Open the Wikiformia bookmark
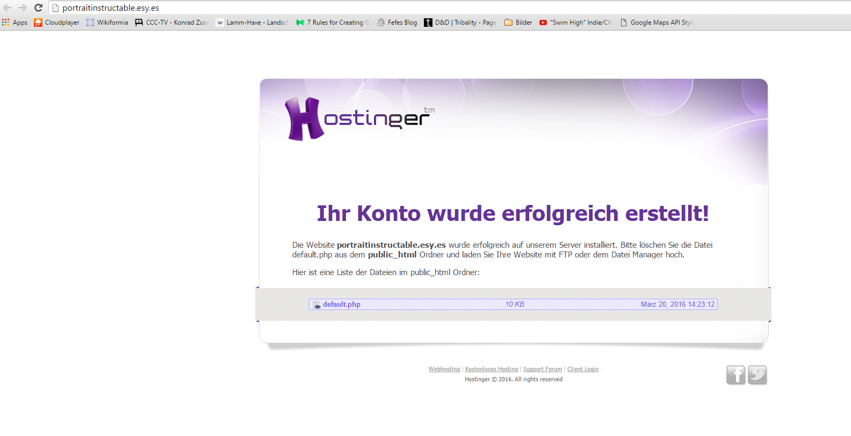Image resolution: width=851 pixels, height=436 pixels. point(107,23)
